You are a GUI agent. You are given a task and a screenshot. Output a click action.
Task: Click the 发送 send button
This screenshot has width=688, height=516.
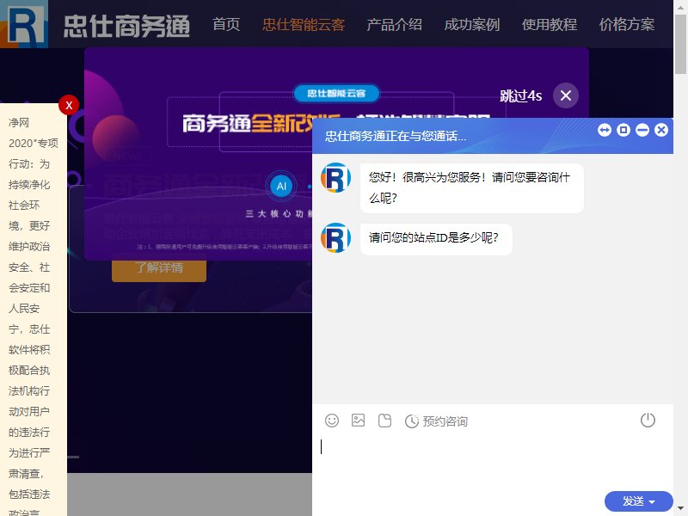(x=633, y=501)
